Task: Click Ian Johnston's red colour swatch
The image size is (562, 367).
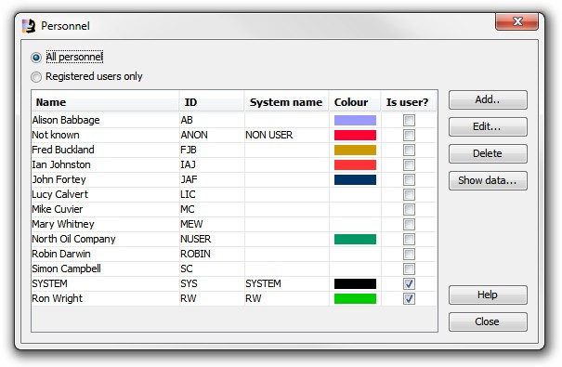Action: click(355, 164)
